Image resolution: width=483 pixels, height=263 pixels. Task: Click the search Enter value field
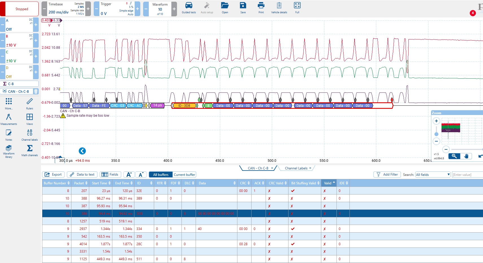tap(467, 175)
